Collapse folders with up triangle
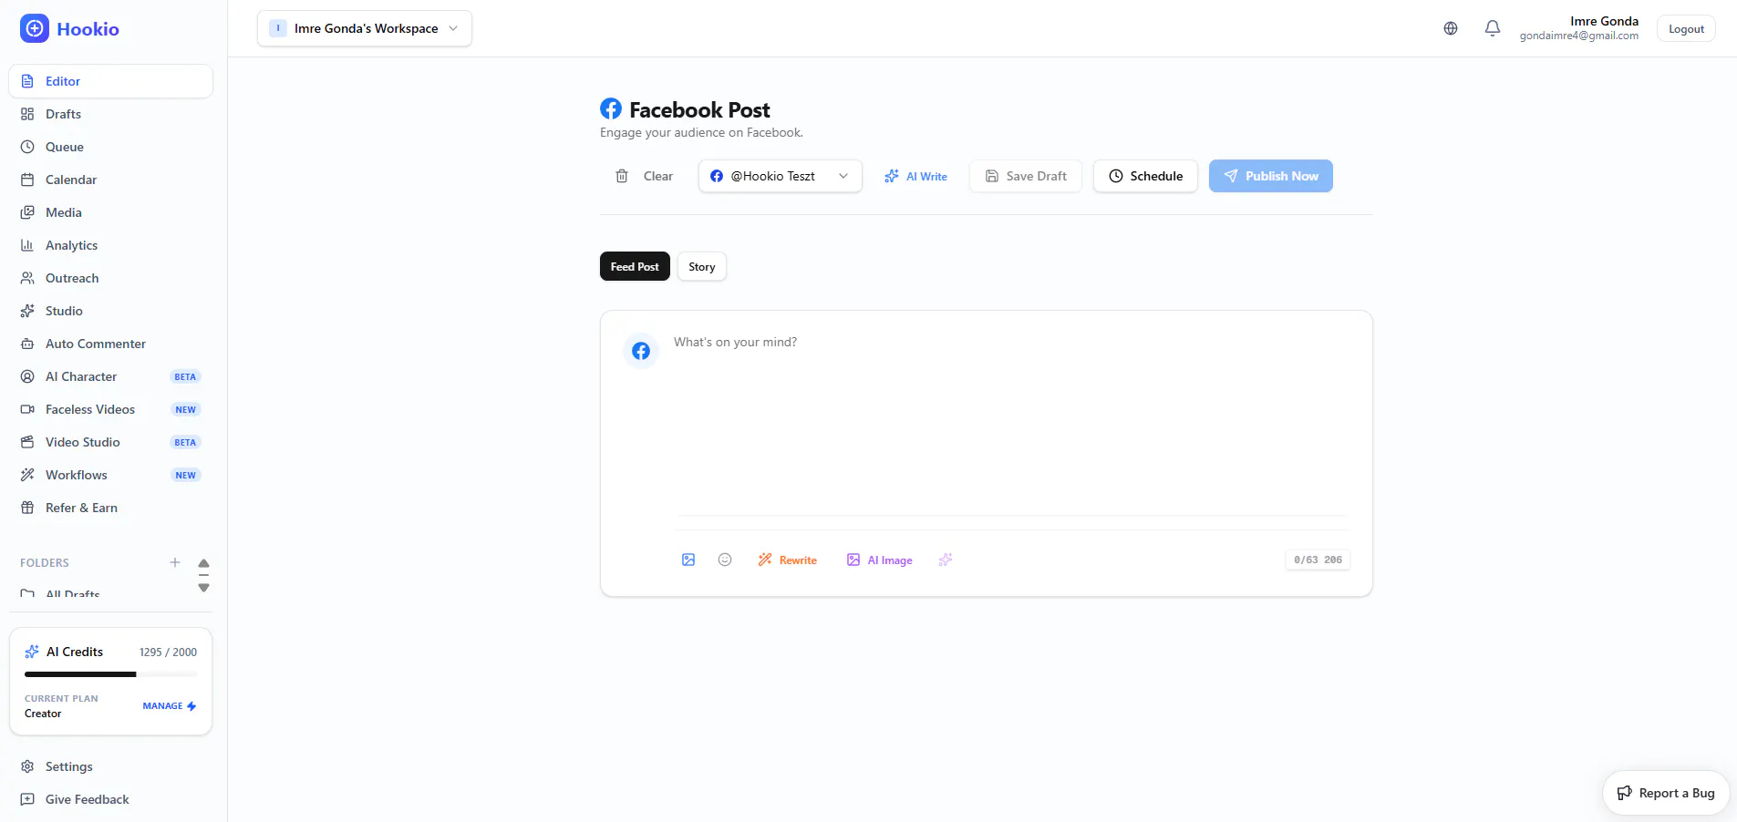Image resolution: width=1737 pixels, height=822 pixels. click(203, 563)
